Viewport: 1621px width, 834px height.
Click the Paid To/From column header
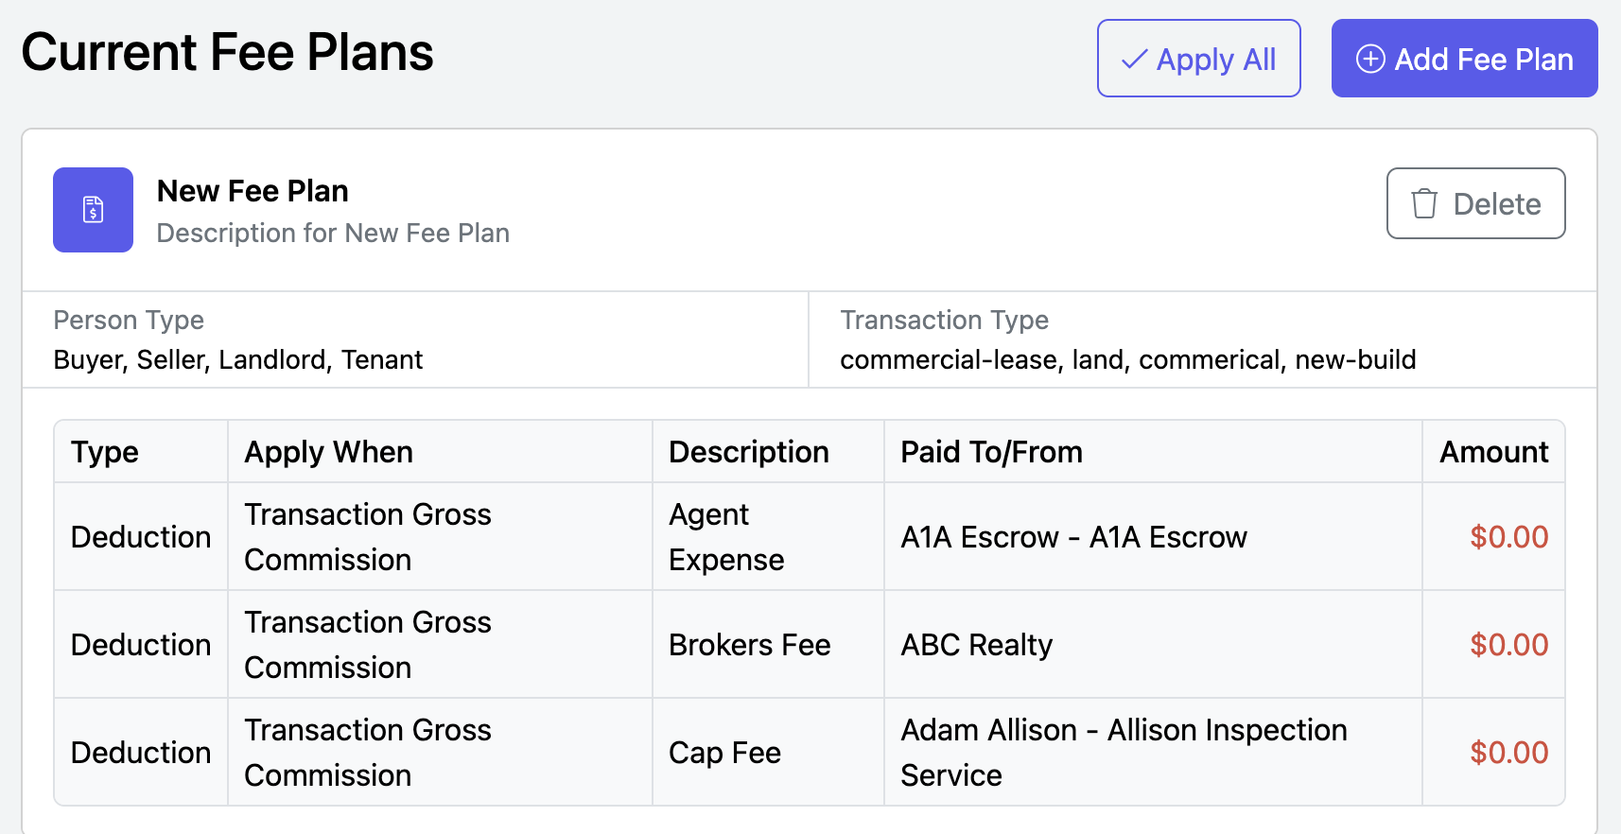coord(991,452)
